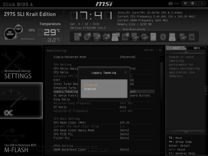Select the legacy USB hard disk boot icon

pos(135,37)
